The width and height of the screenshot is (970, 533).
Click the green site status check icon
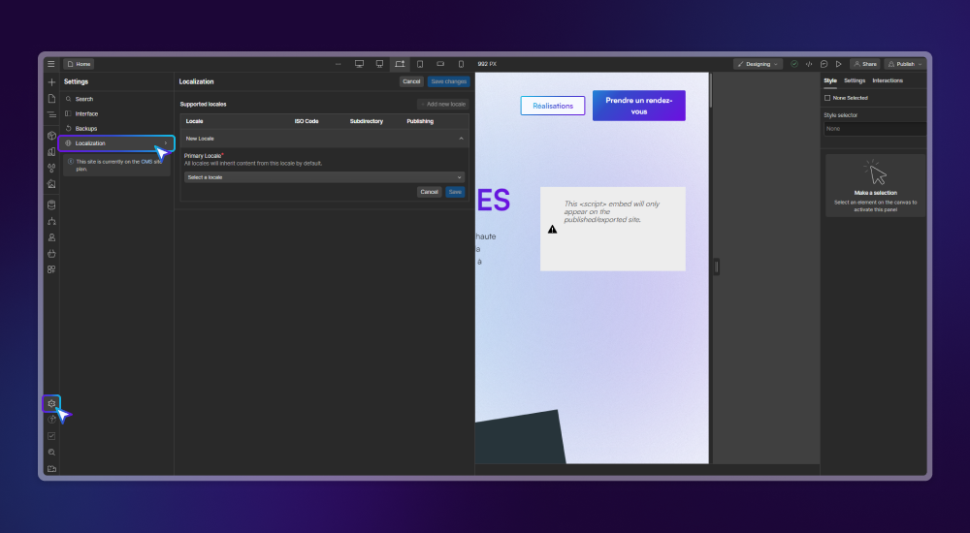(x=794, y=64)
